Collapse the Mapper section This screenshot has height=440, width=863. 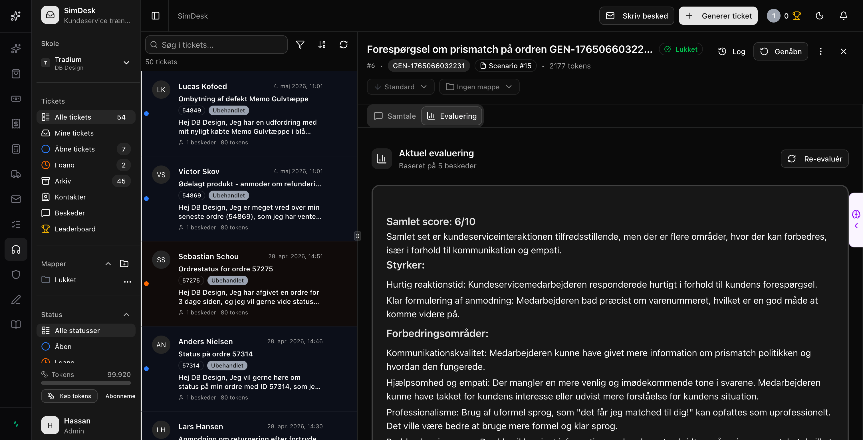pos(108,264)
